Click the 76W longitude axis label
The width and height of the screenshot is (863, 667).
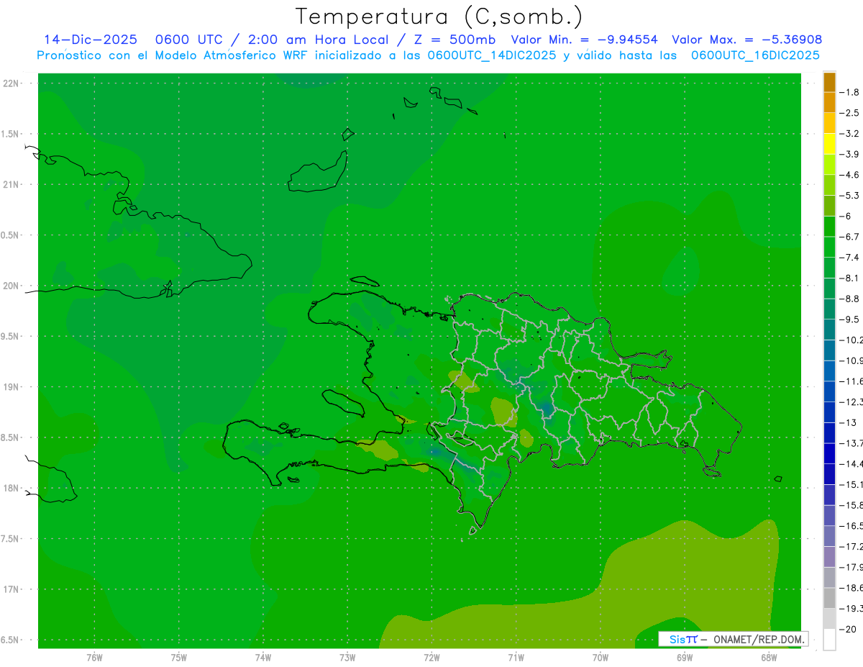click(x=94, y=657)
